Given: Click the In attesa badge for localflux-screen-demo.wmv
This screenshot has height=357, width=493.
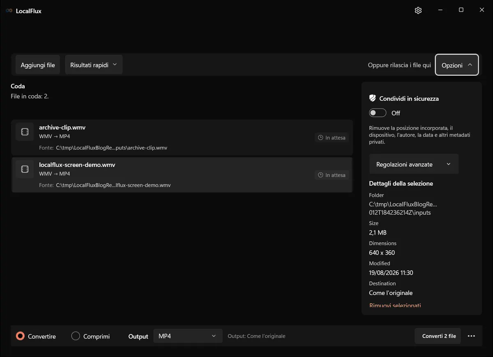Looking at the screenshot, I should 332,175.
